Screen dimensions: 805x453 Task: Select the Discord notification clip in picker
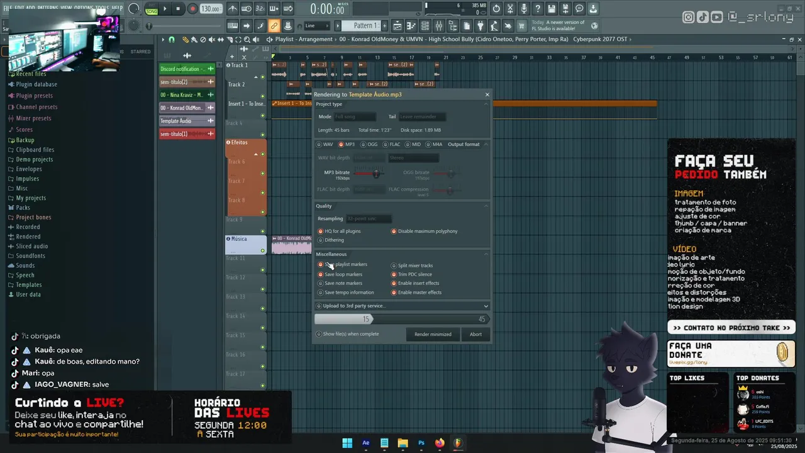[x=187, y=69]
